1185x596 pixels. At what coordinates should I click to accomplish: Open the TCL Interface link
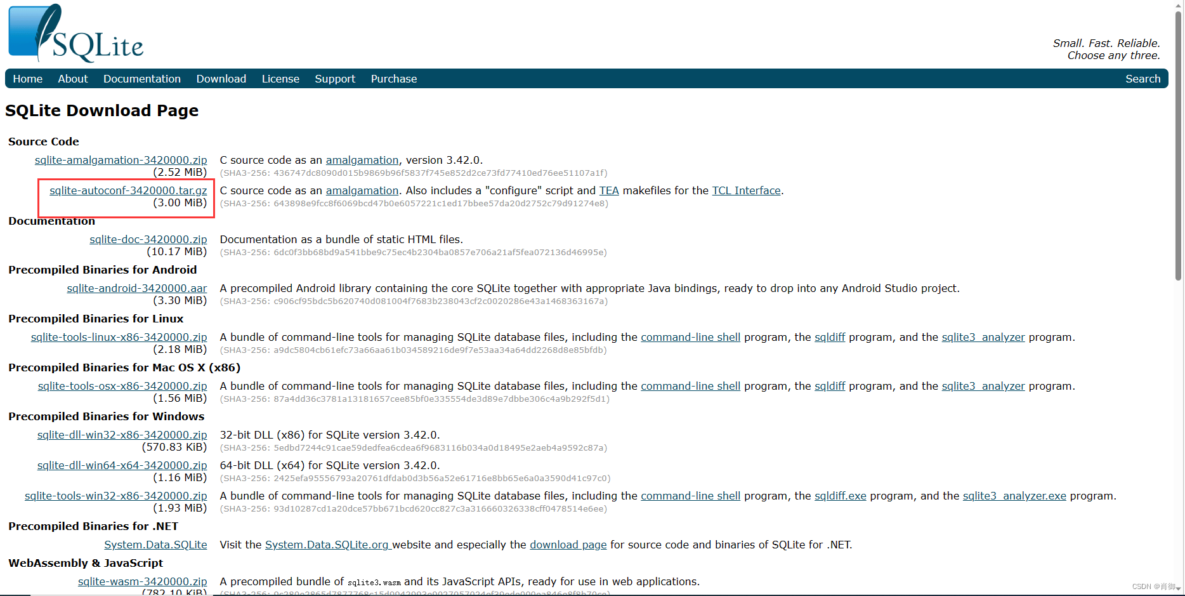pyautogui.click(x=746, y=190)
